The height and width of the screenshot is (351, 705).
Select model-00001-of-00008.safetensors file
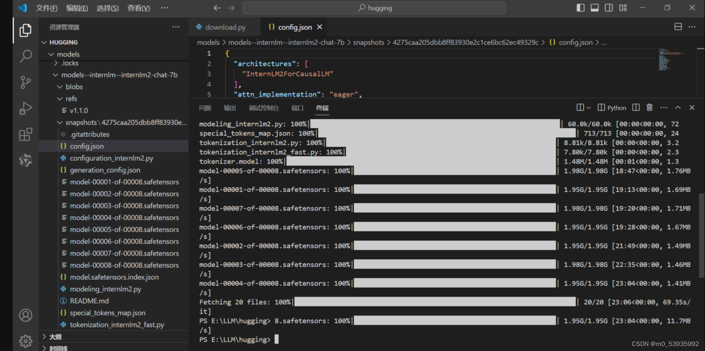tap(114, 182)
